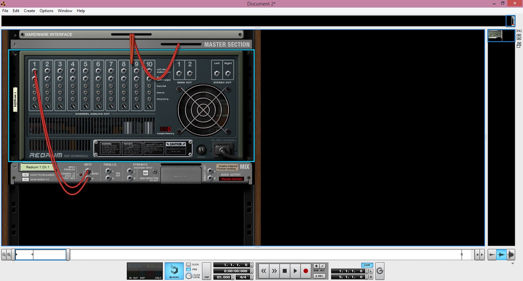Click Redrum channel 2 top output jack

click(x=47, y=71)
